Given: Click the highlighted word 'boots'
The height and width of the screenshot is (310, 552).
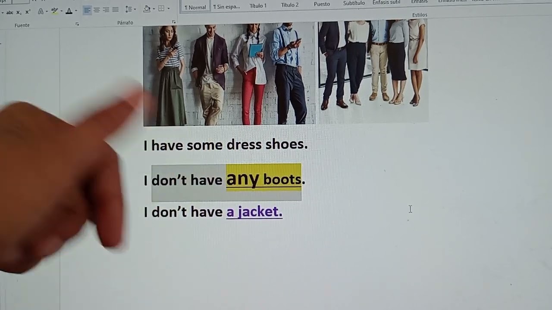Looking at the screenshot, I should [x=282, y=180].
